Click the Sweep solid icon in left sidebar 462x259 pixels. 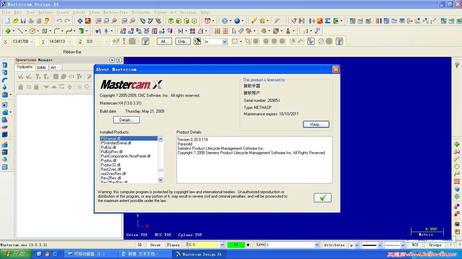[x=5, y=80]
